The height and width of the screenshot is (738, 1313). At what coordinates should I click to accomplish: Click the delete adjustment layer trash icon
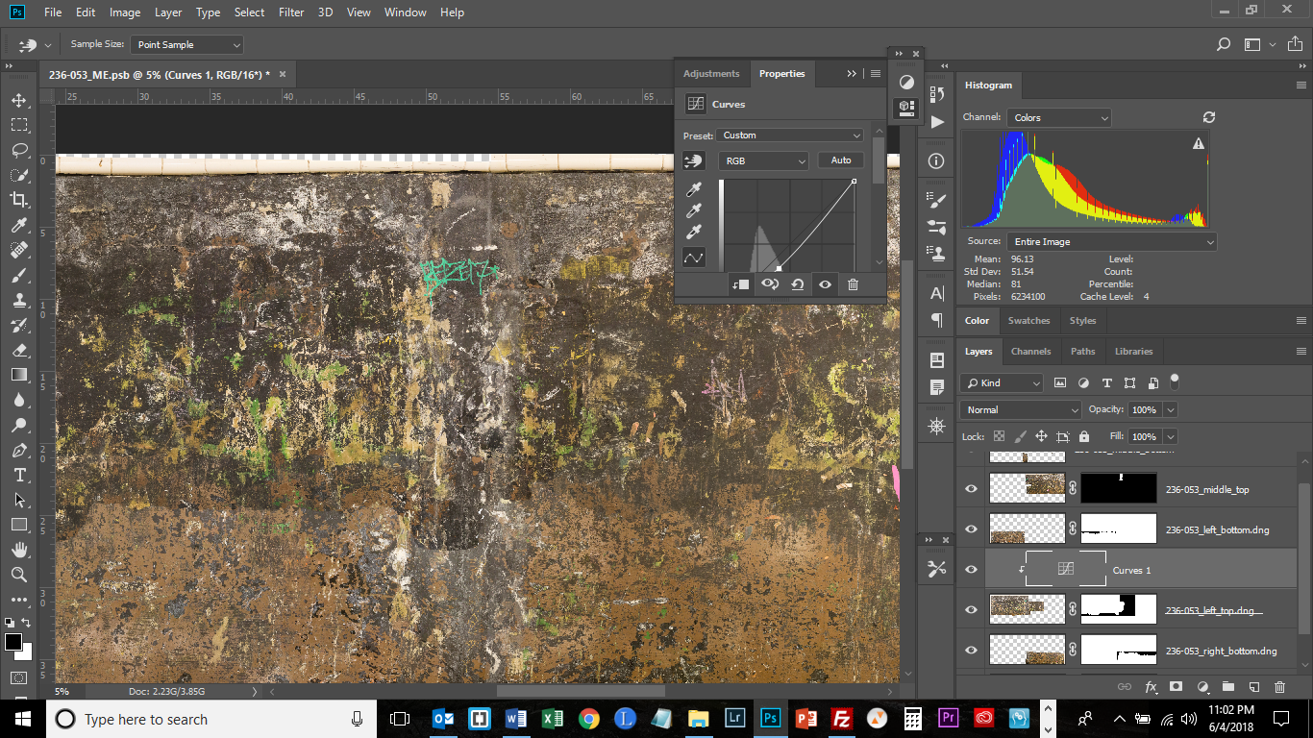(x=853, y=284)
